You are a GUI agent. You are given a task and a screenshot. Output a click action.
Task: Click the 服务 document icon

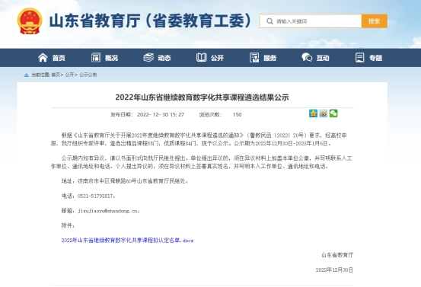[254, 57]
